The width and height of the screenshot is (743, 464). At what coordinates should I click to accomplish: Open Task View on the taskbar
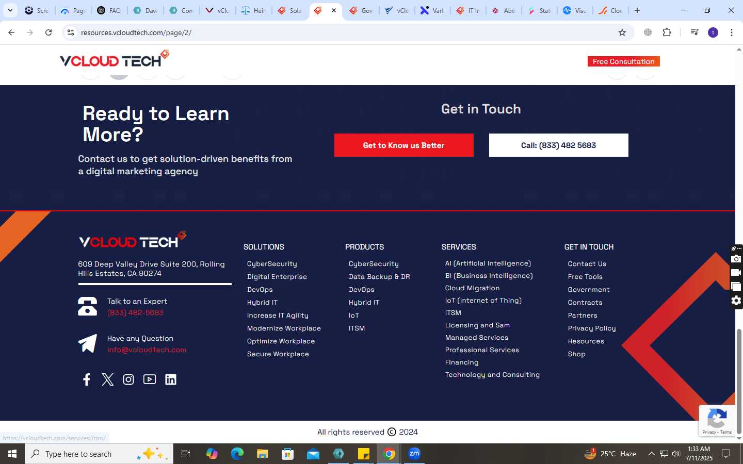pyautogui.click(x=186, y=454)
